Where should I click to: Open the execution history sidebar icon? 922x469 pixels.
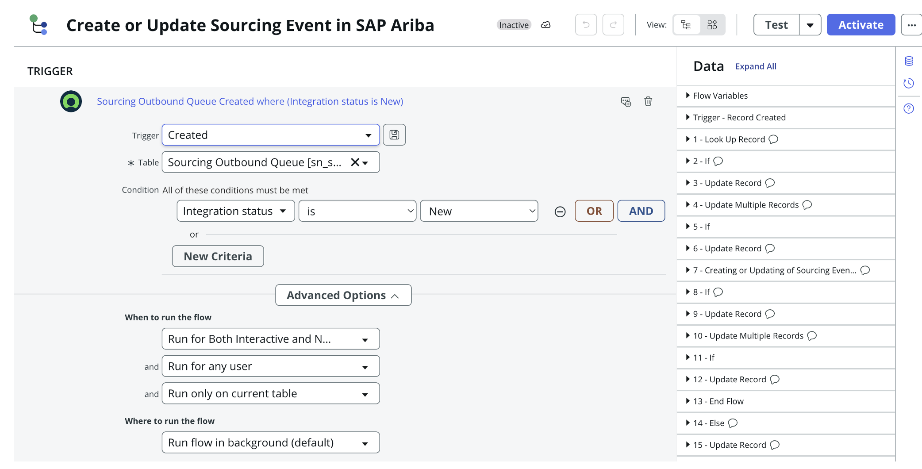(909, 83)
